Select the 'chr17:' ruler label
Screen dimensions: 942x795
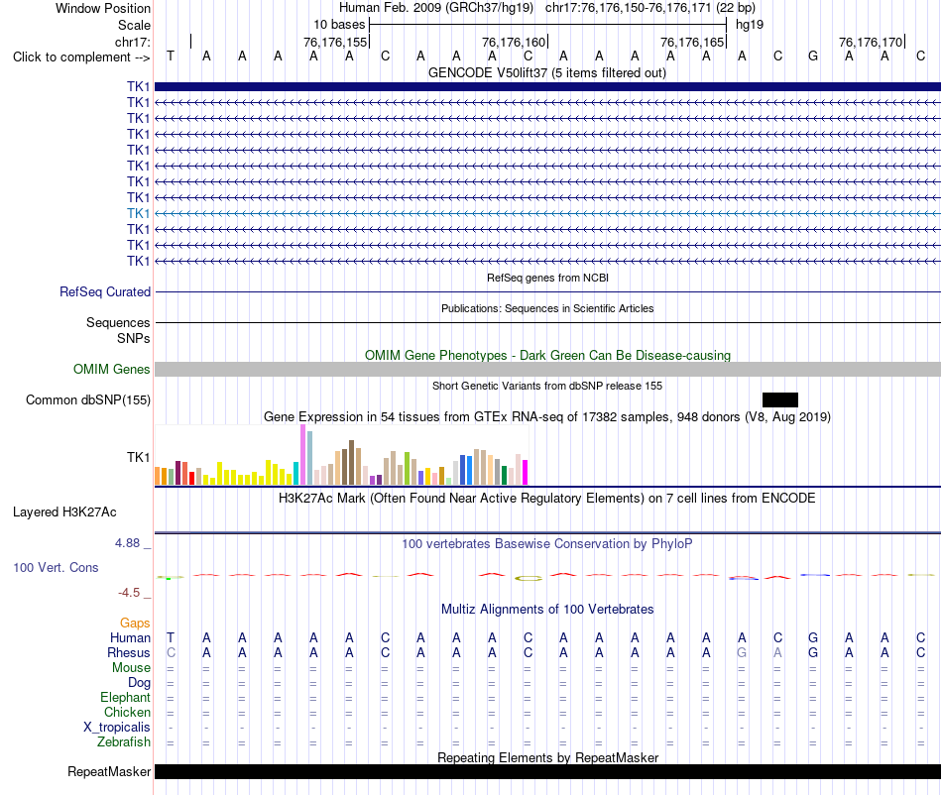click(133, 42)
